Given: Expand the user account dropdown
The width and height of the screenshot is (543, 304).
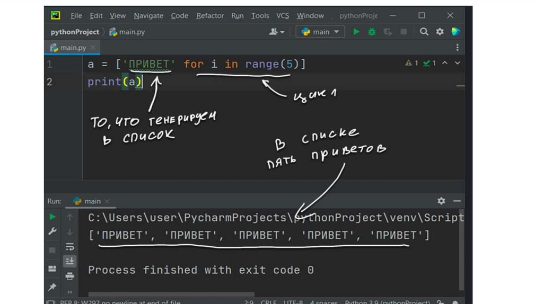Looking at the screenshot, I should click(x=277, y=32).
